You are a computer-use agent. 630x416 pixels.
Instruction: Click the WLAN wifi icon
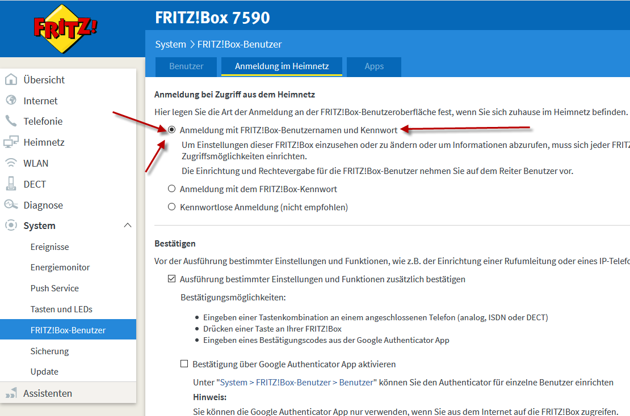pyautogui.click(x=11, y=163)
